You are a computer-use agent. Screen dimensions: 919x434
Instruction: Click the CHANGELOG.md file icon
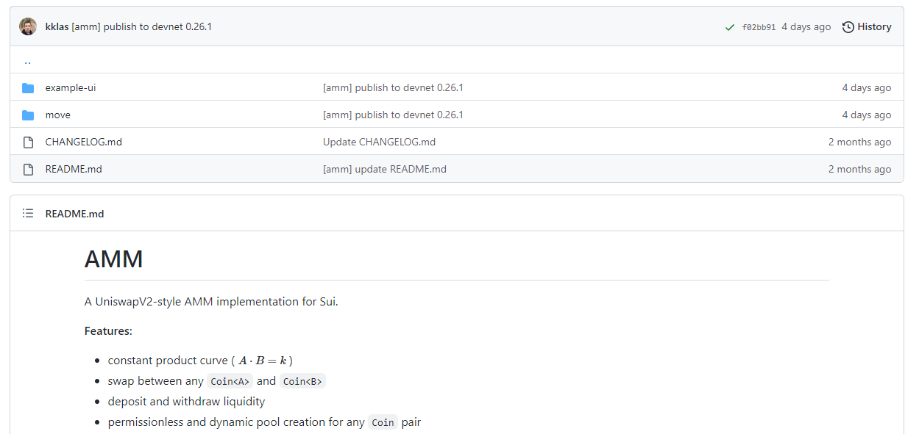[28, 142]
